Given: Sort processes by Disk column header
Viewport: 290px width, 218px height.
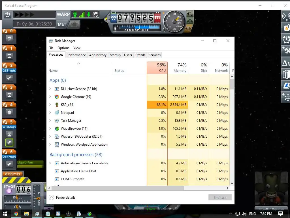Looking at the screenshot, I should (x=199, y=68).
